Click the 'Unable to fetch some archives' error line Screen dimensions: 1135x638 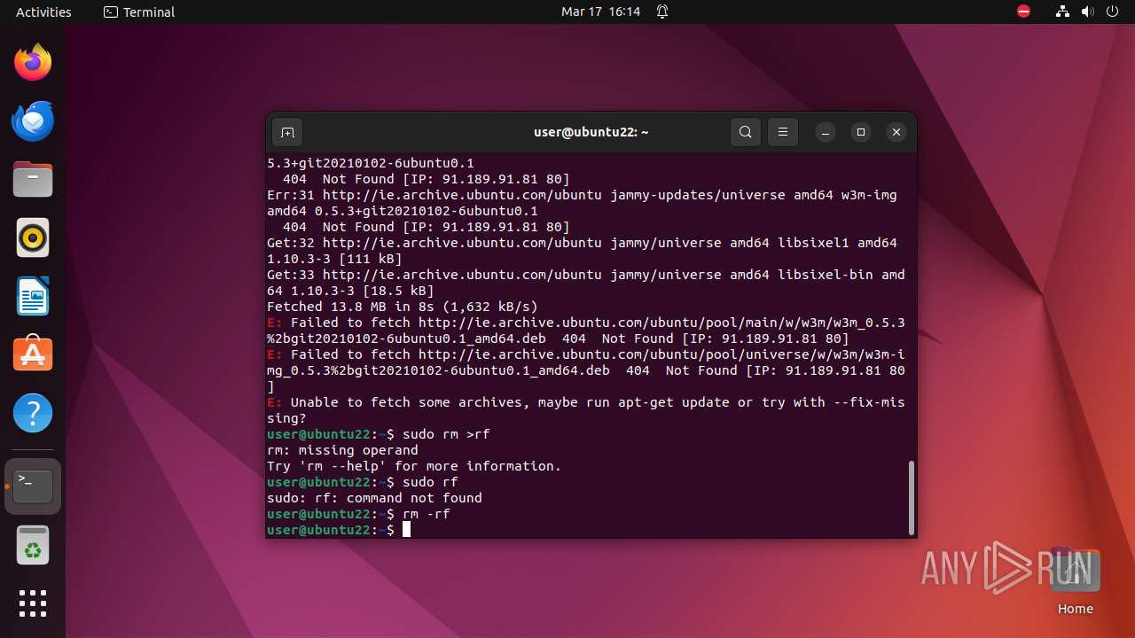tap(586, 410)
